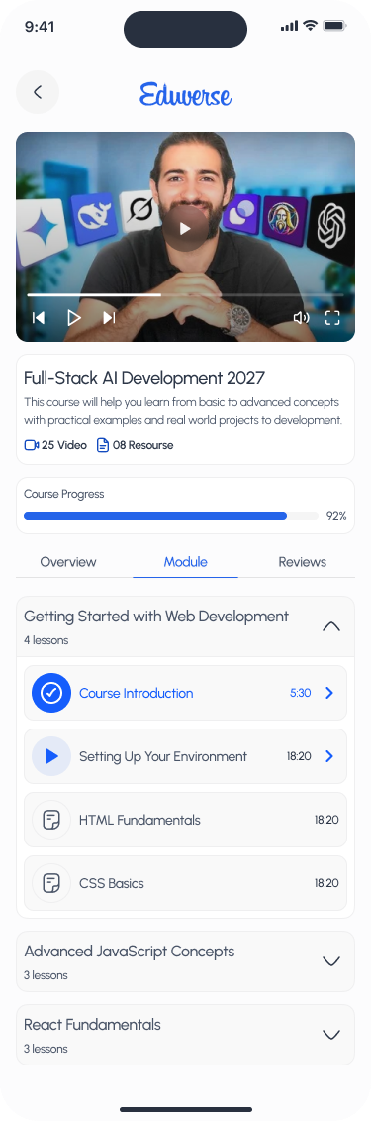Click the 5:30 duration of Course Introduction
Viewport: 371px width, 1121px height.
301,693
